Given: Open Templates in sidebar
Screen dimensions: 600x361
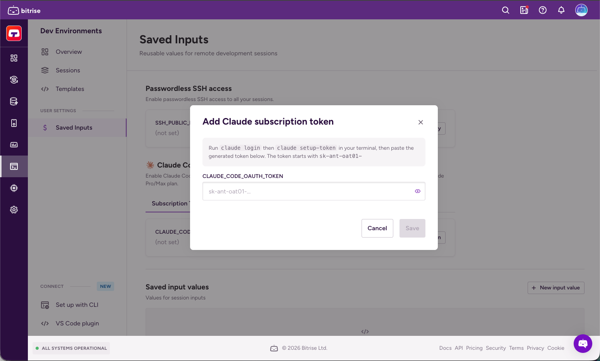Looking at the screenshot, I should (77, 89).
